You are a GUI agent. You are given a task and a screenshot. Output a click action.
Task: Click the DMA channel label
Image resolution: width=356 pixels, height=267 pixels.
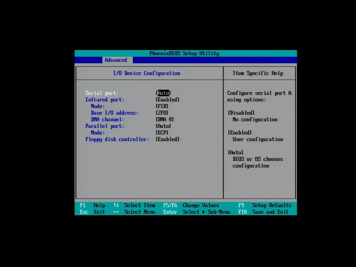tap(107, 119)
